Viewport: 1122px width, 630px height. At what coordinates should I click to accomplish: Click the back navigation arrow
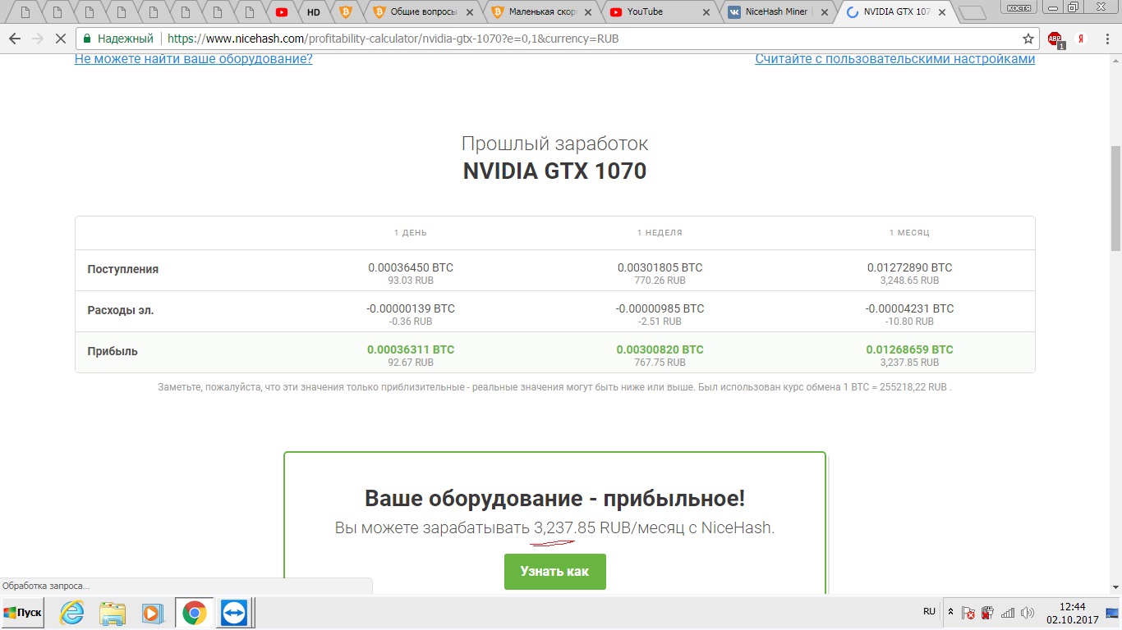[x=15, y=39]
